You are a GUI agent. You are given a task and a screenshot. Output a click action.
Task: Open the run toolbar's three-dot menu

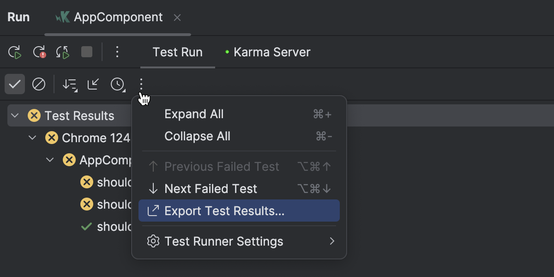pos(117,52)
